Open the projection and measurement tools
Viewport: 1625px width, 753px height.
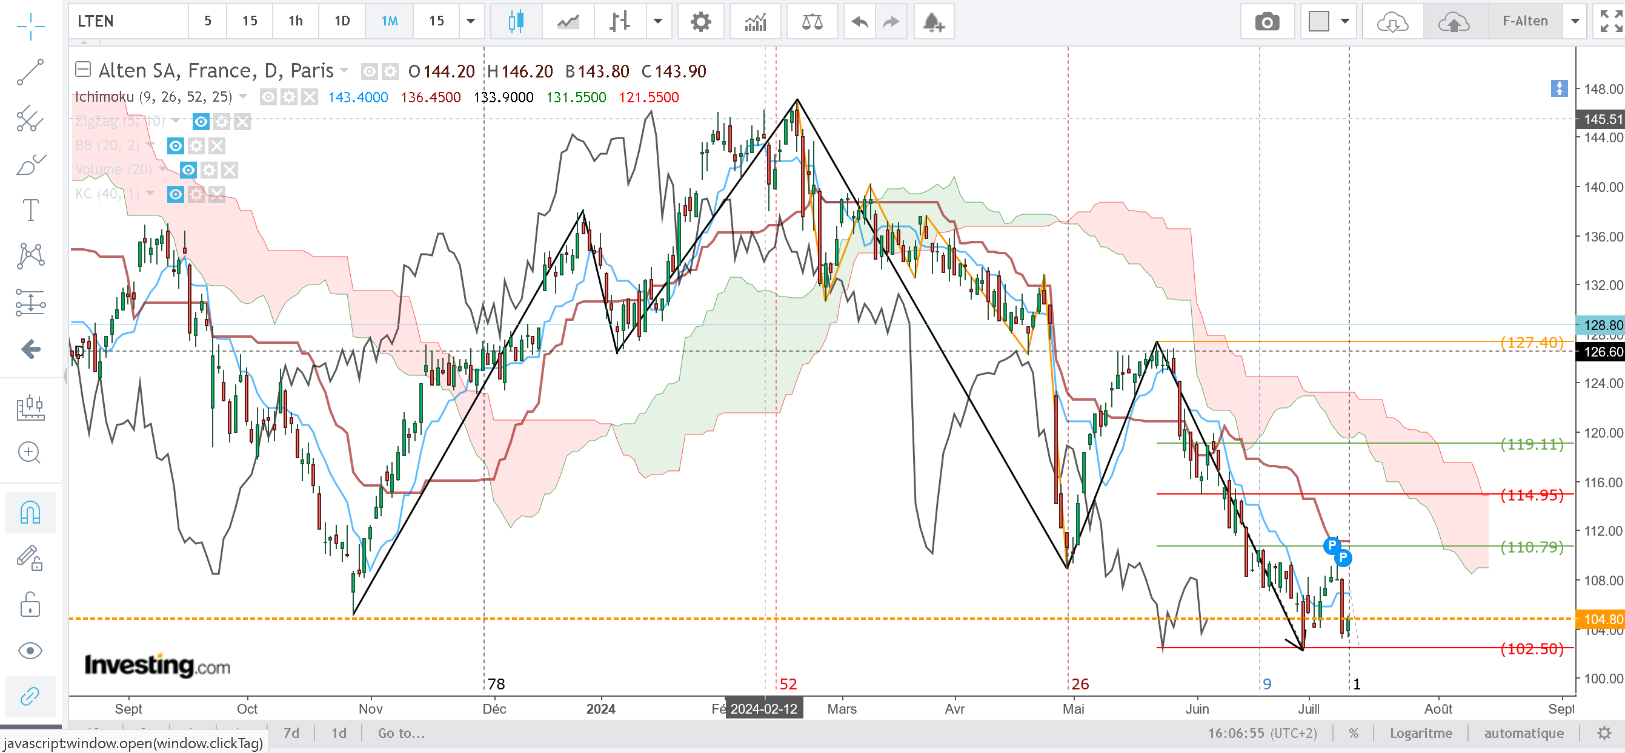click(30, 303)
